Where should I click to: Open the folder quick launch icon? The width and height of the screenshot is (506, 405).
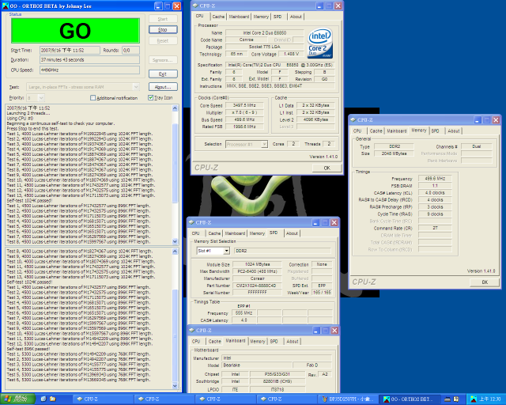53,399
